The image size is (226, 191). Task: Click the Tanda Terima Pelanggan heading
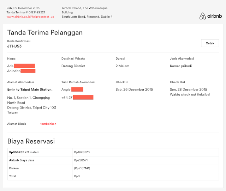coord(45,32)
